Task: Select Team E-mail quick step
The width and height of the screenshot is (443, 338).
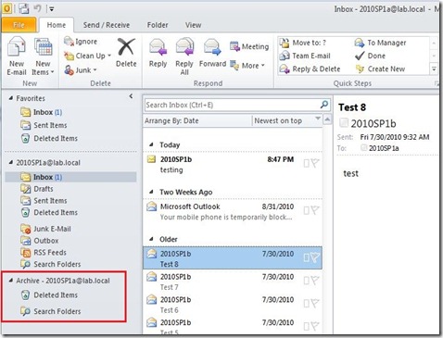Action: point(305,56)
